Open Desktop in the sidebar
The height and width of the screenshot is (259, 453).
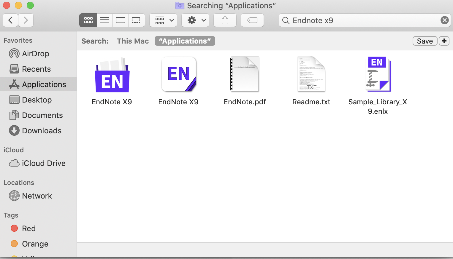click(x=38, y=100)
